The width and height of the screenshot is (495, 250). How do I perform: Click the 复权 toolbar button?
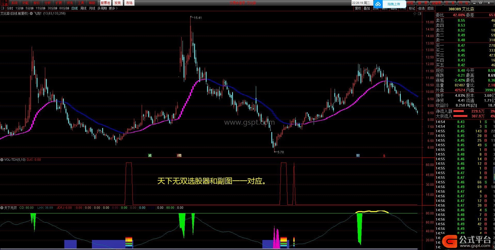(x=358, y=8)
